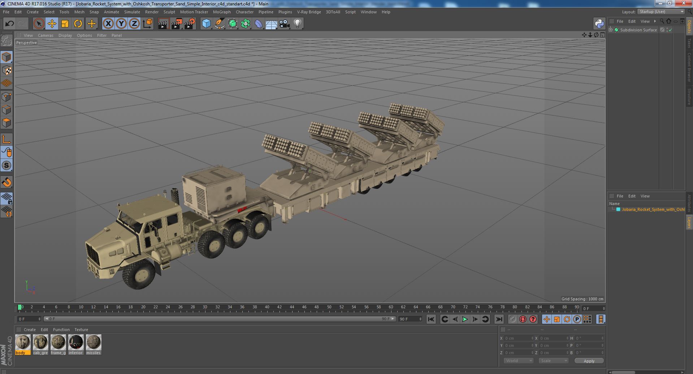Select the body material
693x374 pixels.
coord(23,345)
